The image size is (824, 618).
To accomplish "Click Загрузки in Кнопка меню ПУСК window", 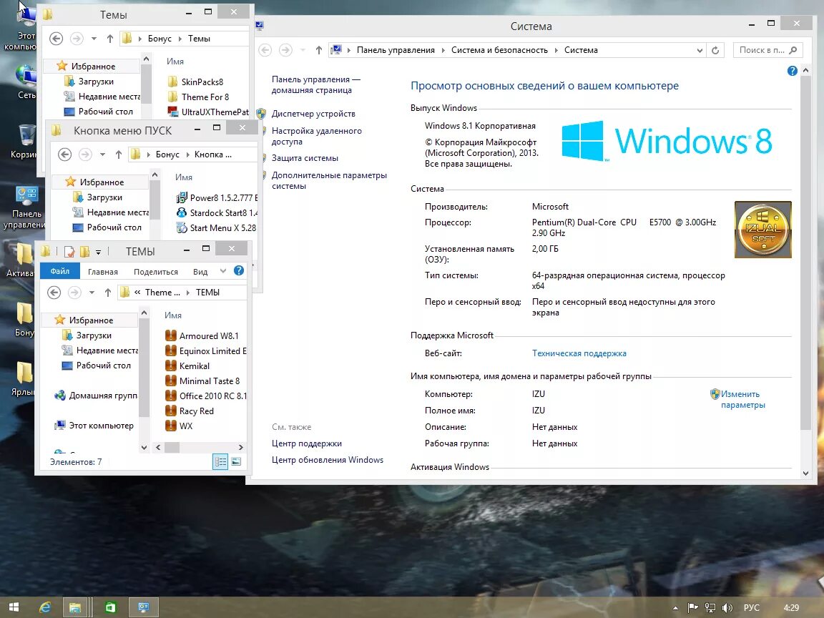I will pyautogui.click(x=98, y=197).
